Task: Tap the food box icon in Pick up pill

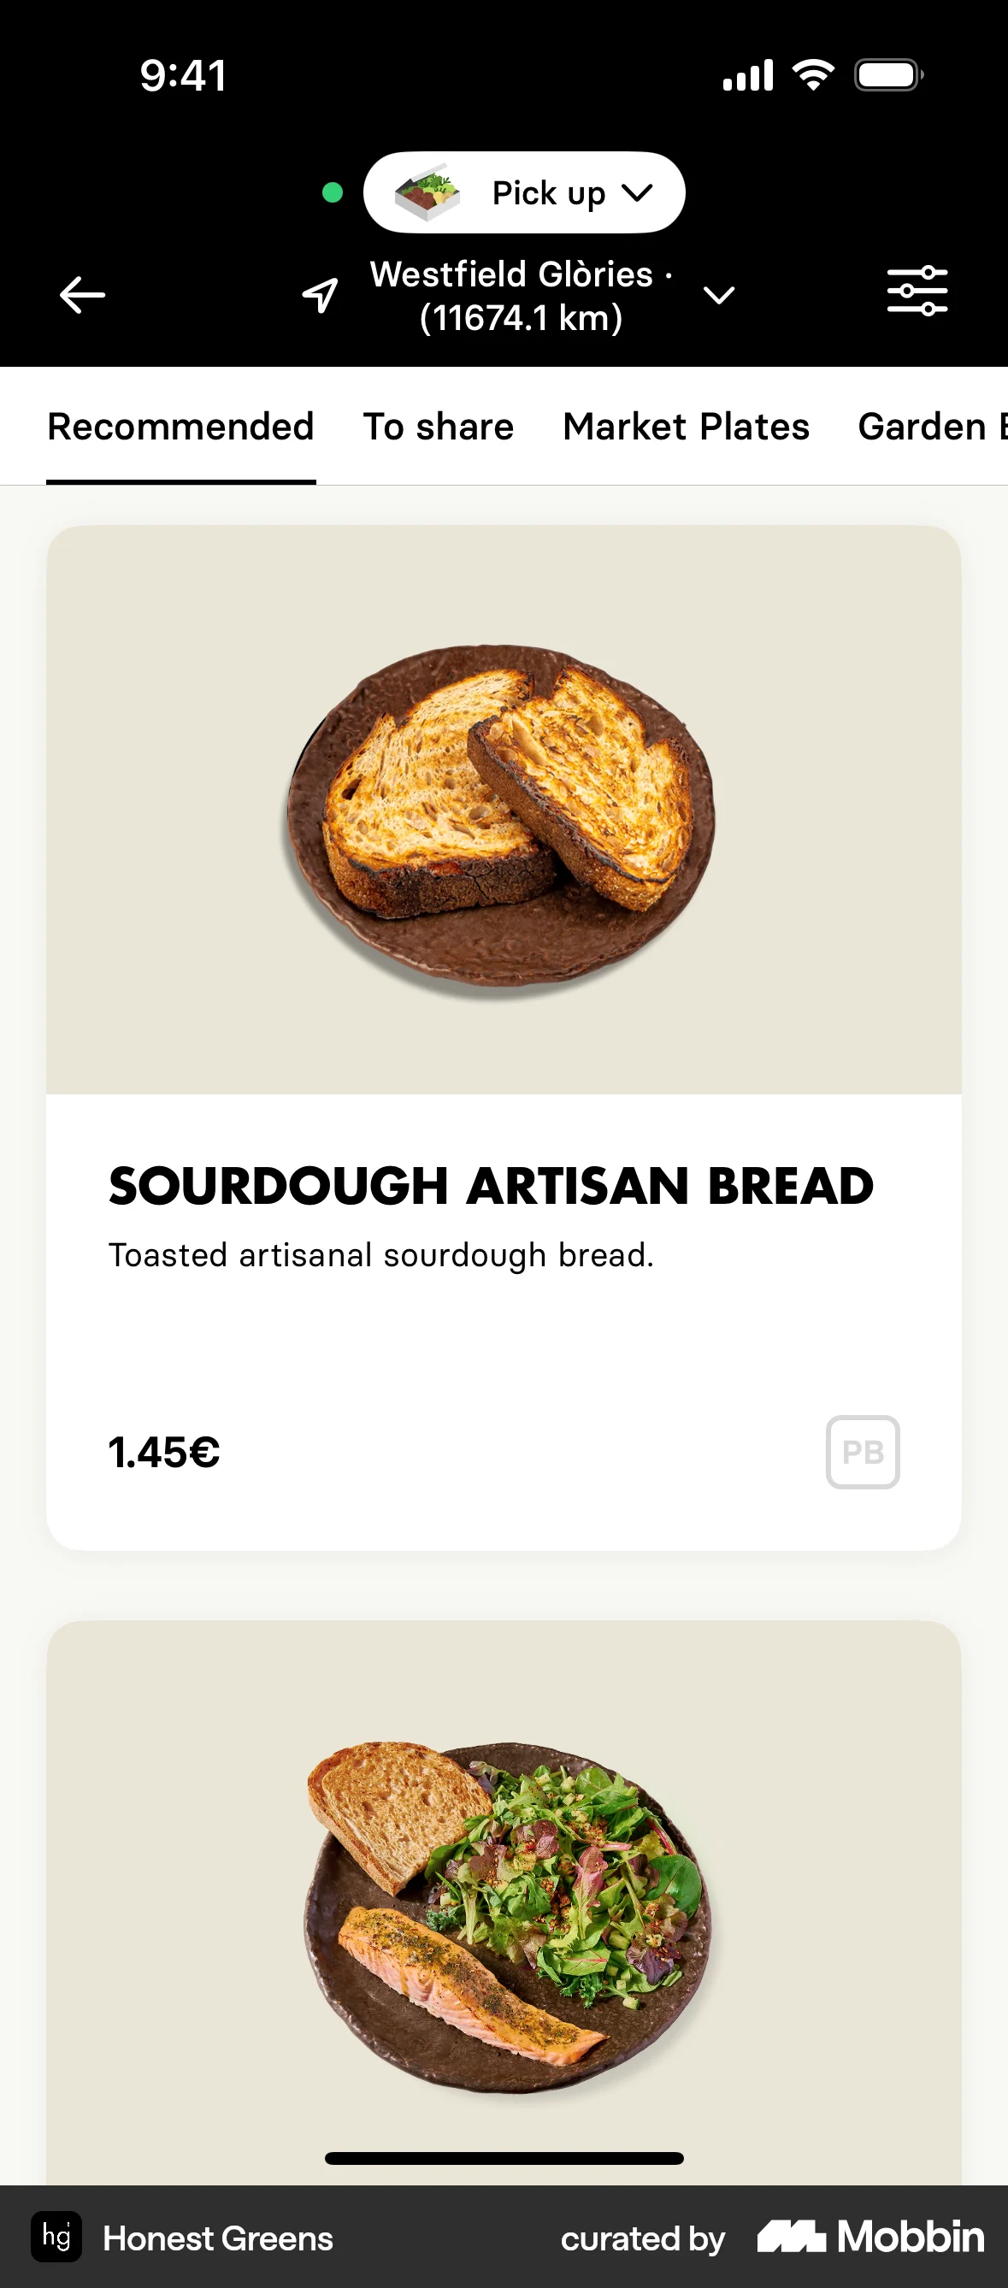Action: tap(427, 192)
